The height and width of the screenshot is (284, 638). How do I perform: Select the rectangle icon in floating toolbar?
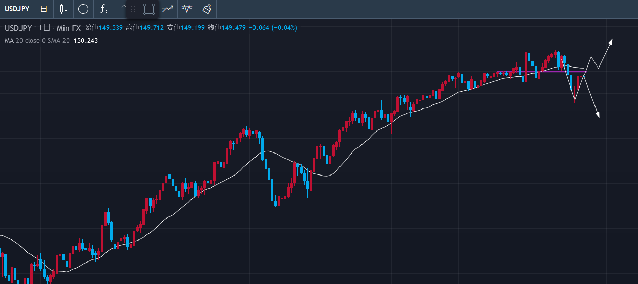point(148,9)
